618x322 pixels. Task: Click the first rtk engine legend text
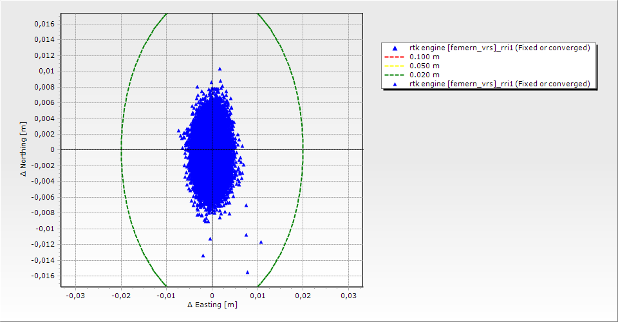[500, 48]
